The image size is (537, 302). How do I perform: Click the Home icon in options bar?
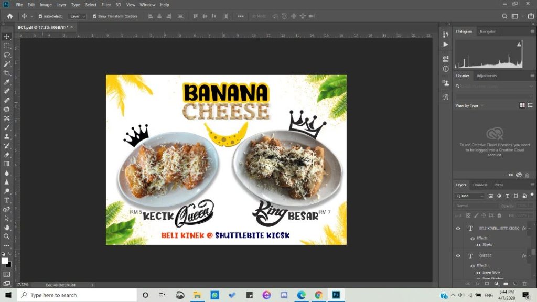pos(9,16)
